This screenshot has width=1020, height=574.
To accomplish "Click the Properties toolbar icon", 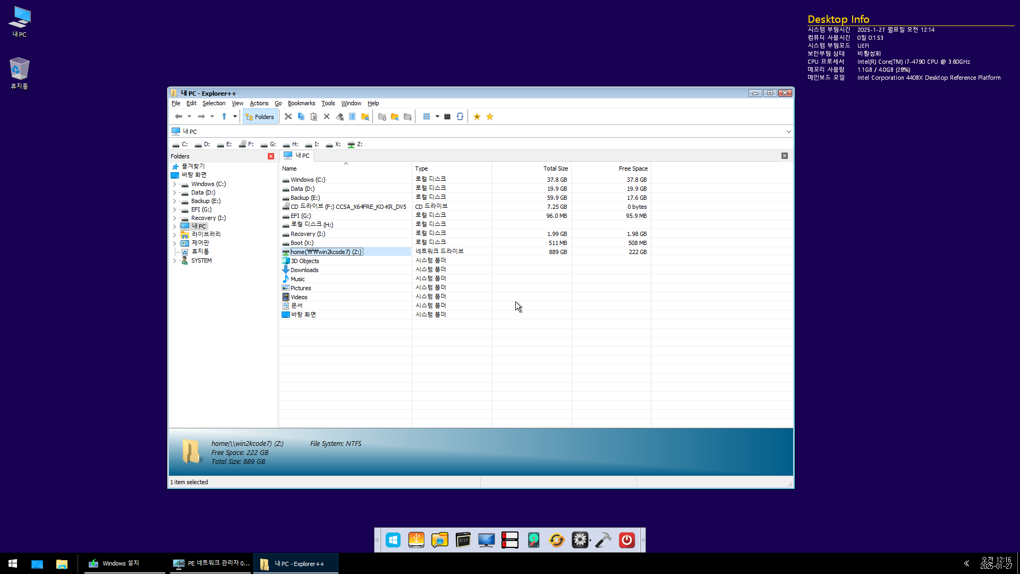I will click(352, 116).
